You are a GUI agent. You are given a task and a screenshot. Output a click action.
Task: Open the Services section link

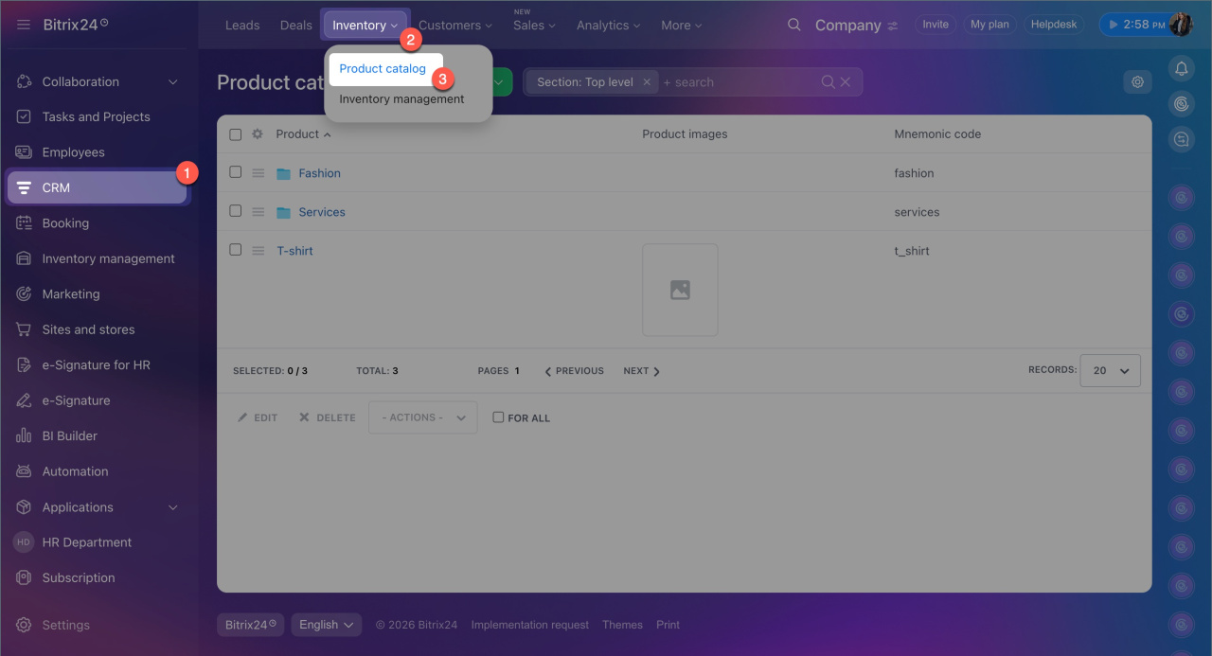[321, 212]
